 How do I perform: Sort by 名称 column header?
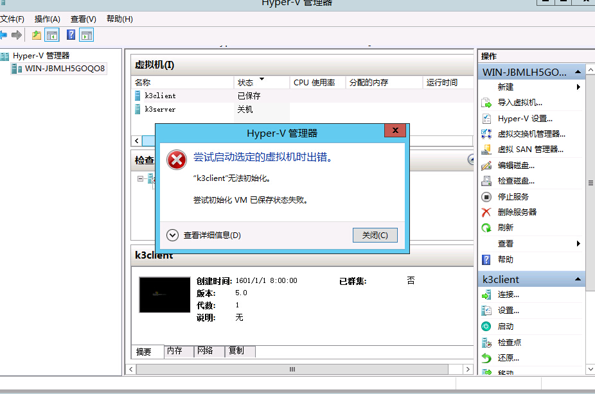click(182, 83)
